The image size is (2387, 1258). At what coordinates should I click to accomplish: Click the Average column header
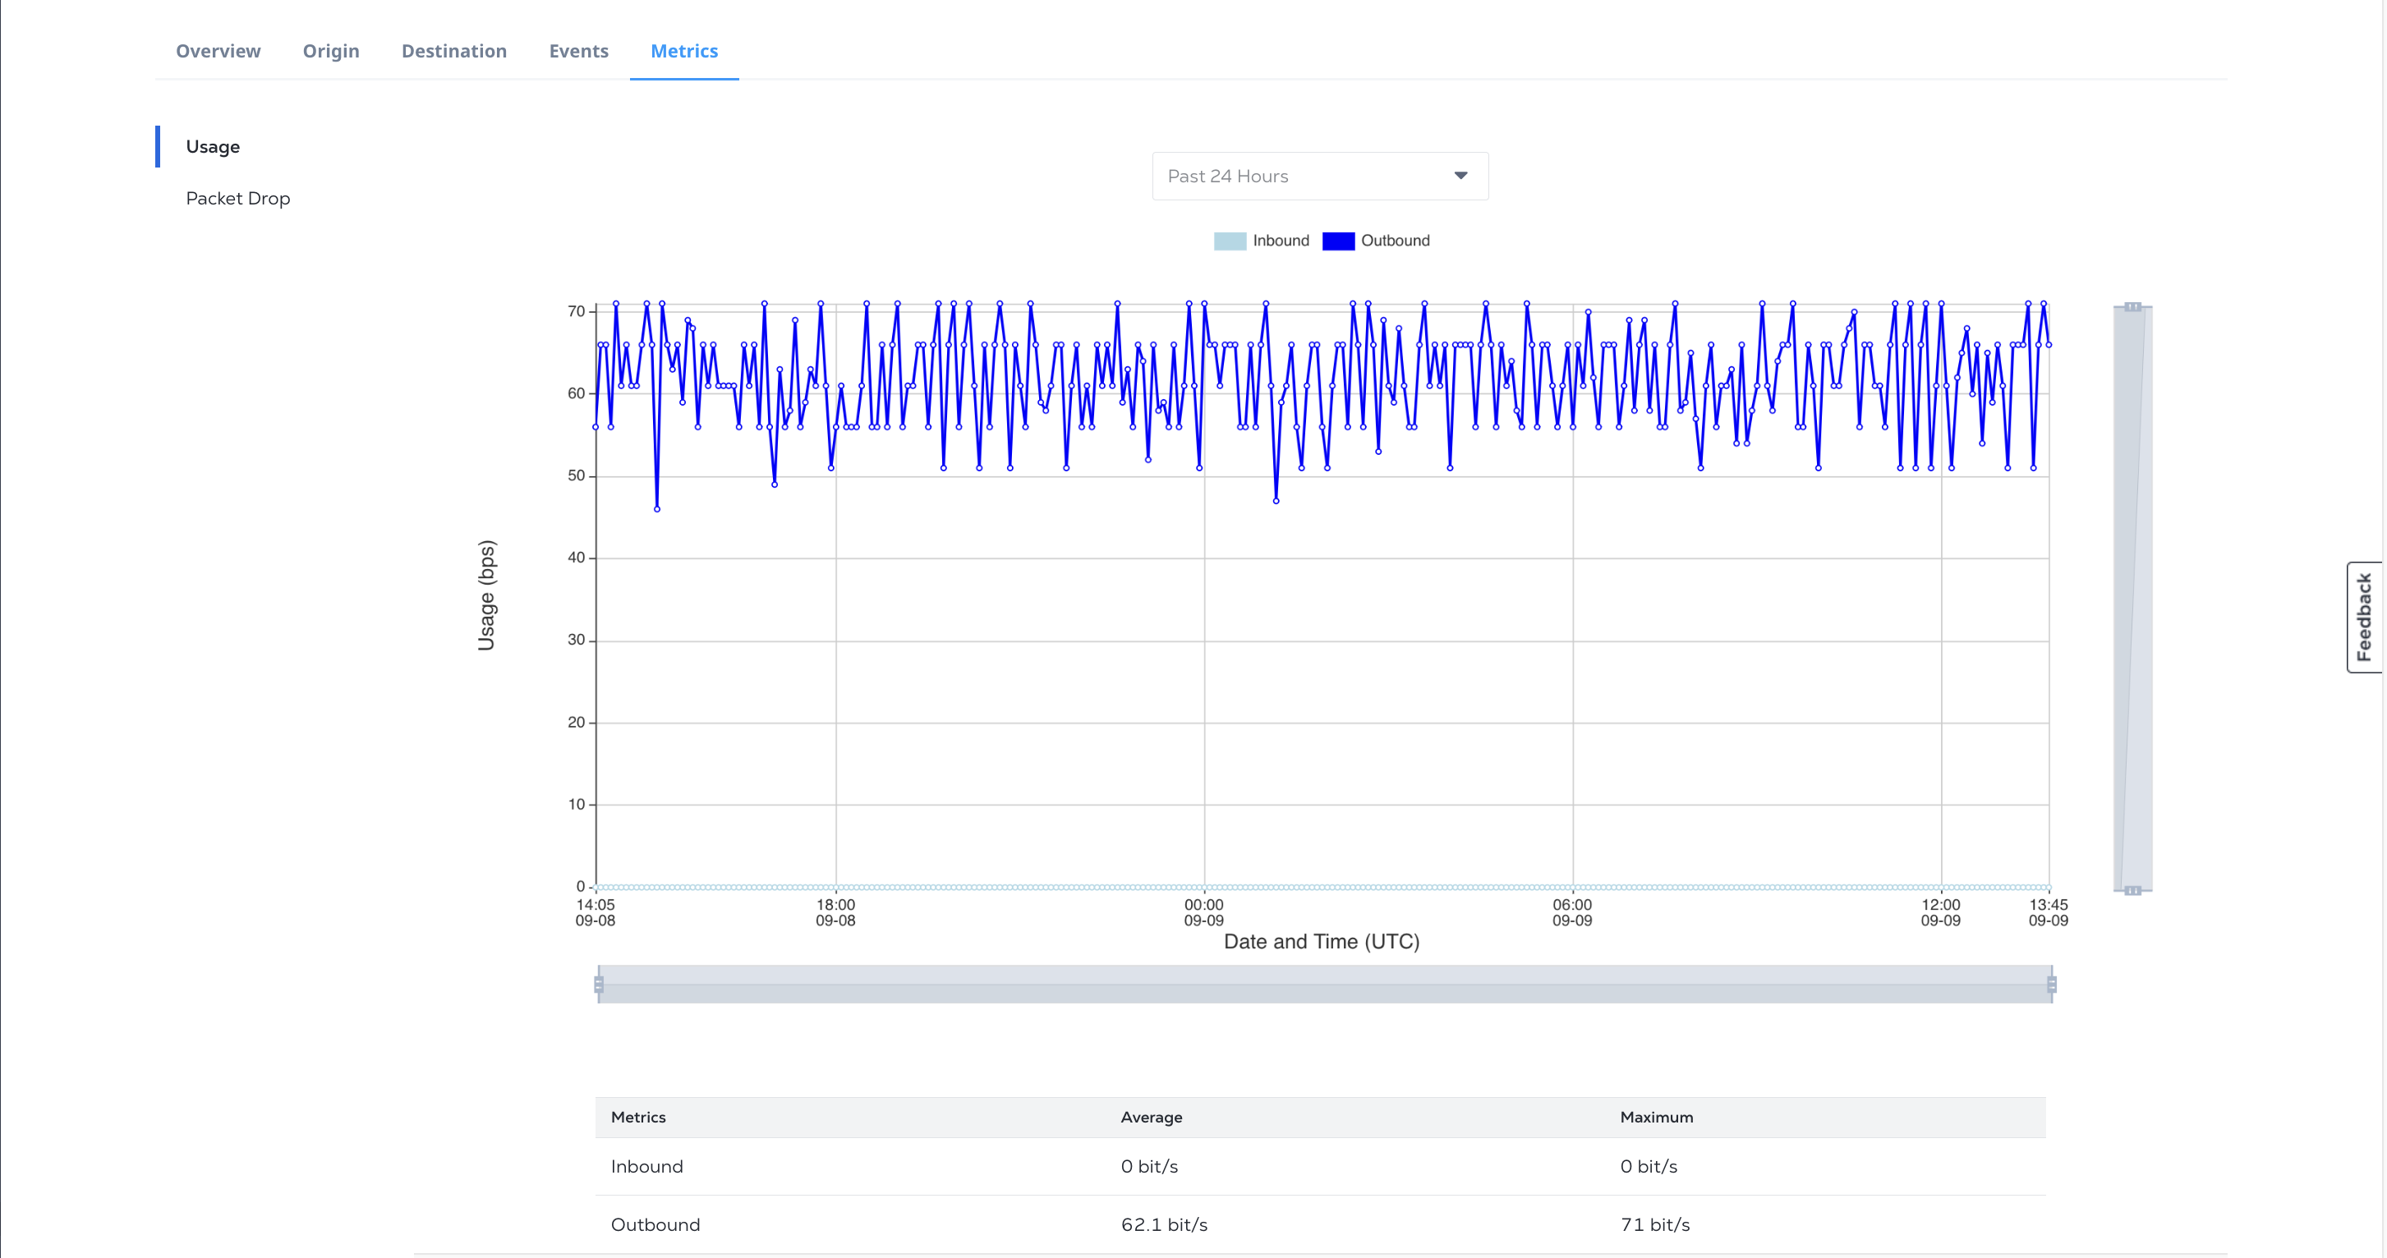pyautogui.click(x=1151, y=1118)
